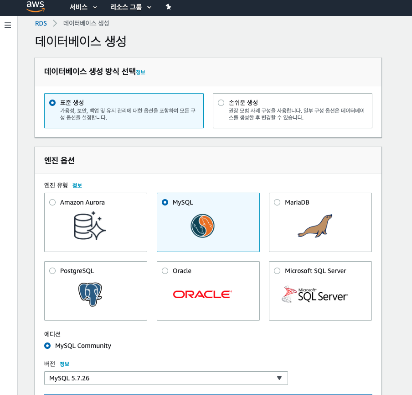Click the Microsoft SQL Server logo
412x395 pixels.
315,295
